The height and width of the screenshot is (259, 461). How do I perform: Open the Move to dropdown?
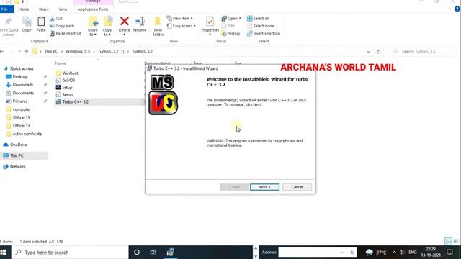(93, 26)
